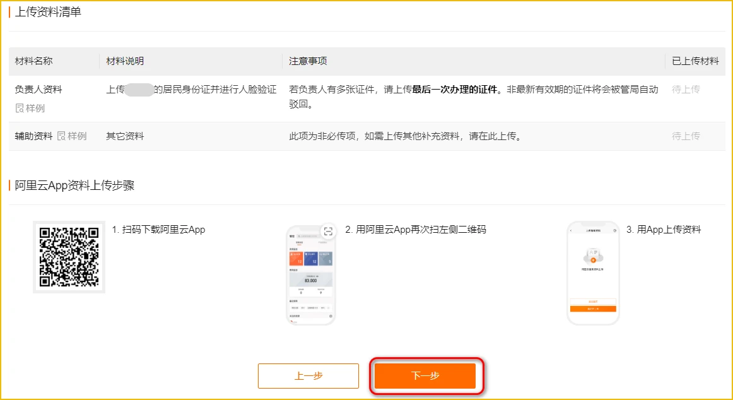Click step text 扫码下载阿里云App
This screenshot has width=733, height=400.
pyautogui.click(x=163, y=230)
